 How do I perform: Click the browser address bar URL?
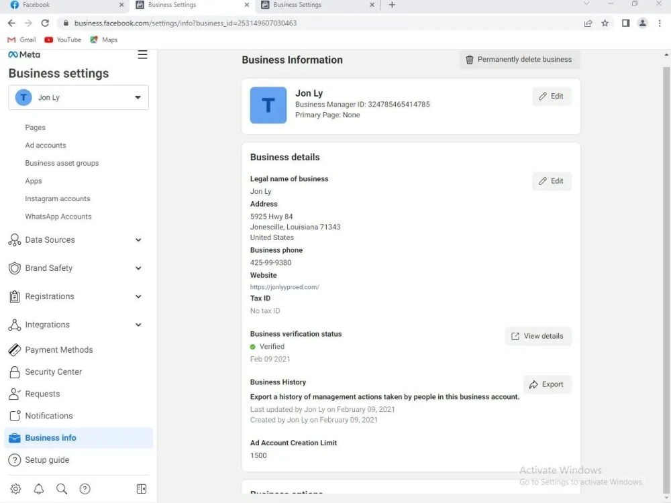point(185,23)
